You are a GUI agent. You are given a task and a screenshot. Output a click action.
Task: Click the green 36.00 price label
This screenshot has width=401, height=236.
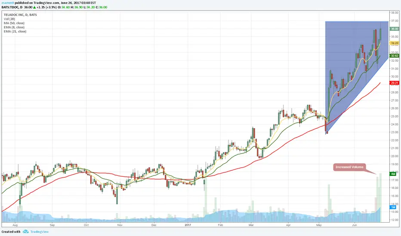click(395, 29)
